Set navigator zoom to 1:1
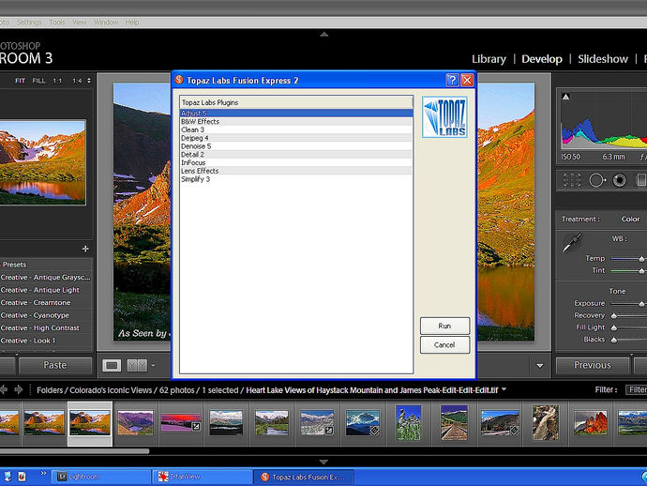This screenshot has width=647, height=486. 57,81
